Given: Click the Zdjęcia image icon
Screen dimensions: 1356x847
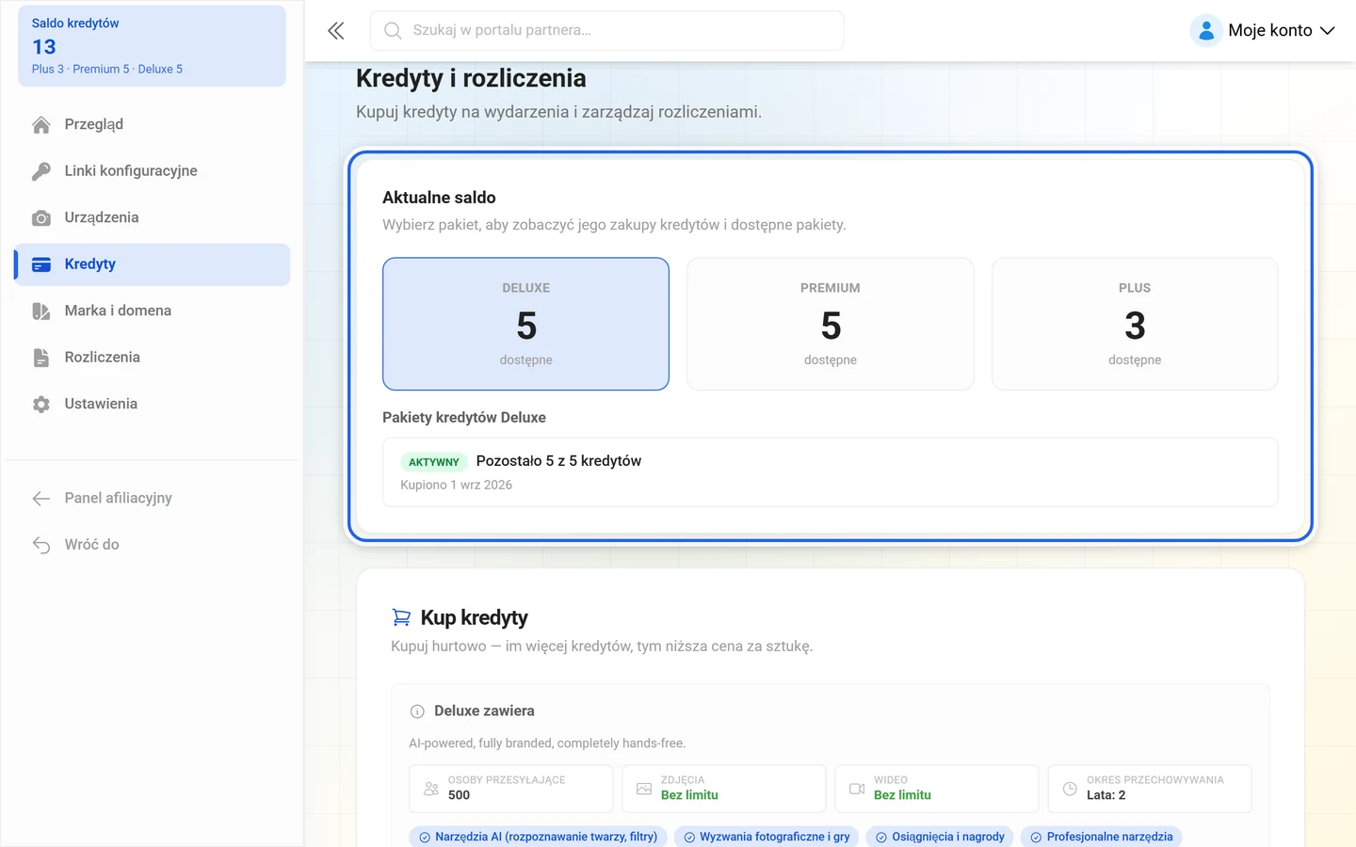Looking at the screenshot, I should [644, 789].
